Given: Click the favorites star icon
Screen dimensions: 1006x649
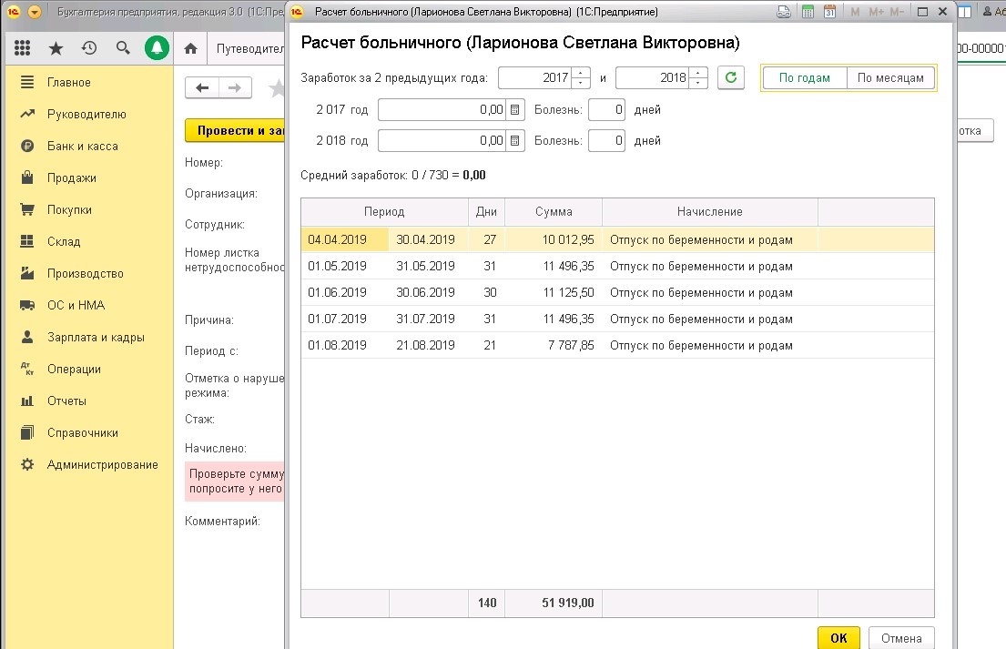Looking at the screenshot, I should point(55,47).
